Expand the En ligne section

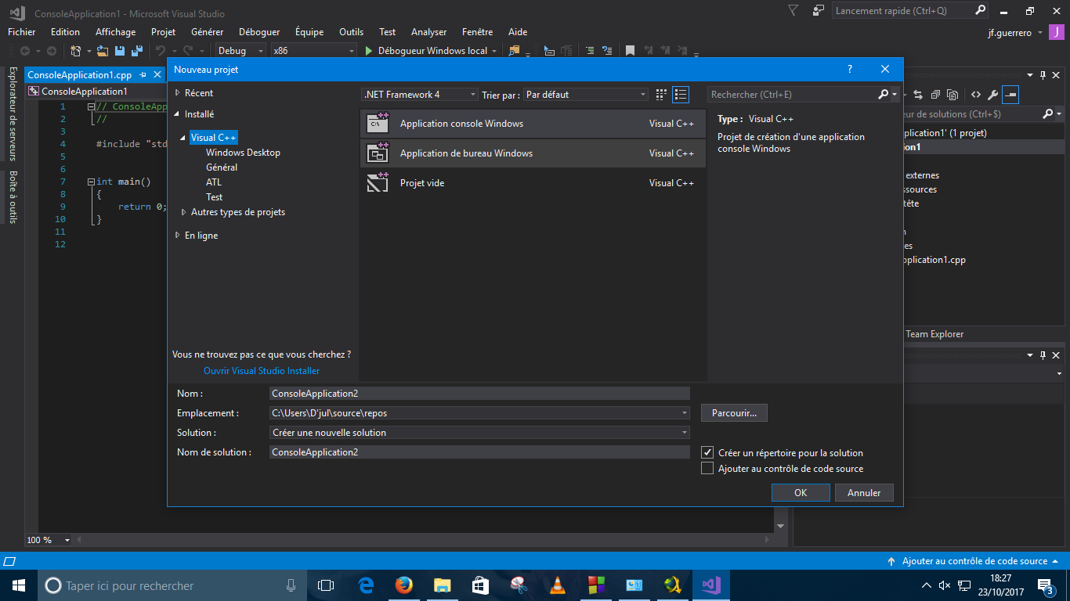[x=178, y=236]
